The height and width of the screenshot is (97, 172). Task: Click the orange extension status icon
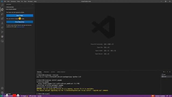point(153,96)
